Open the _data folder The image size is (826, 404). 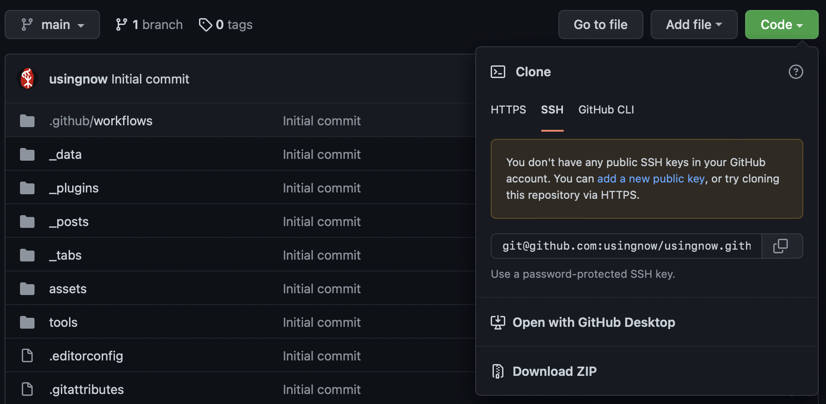65,154
